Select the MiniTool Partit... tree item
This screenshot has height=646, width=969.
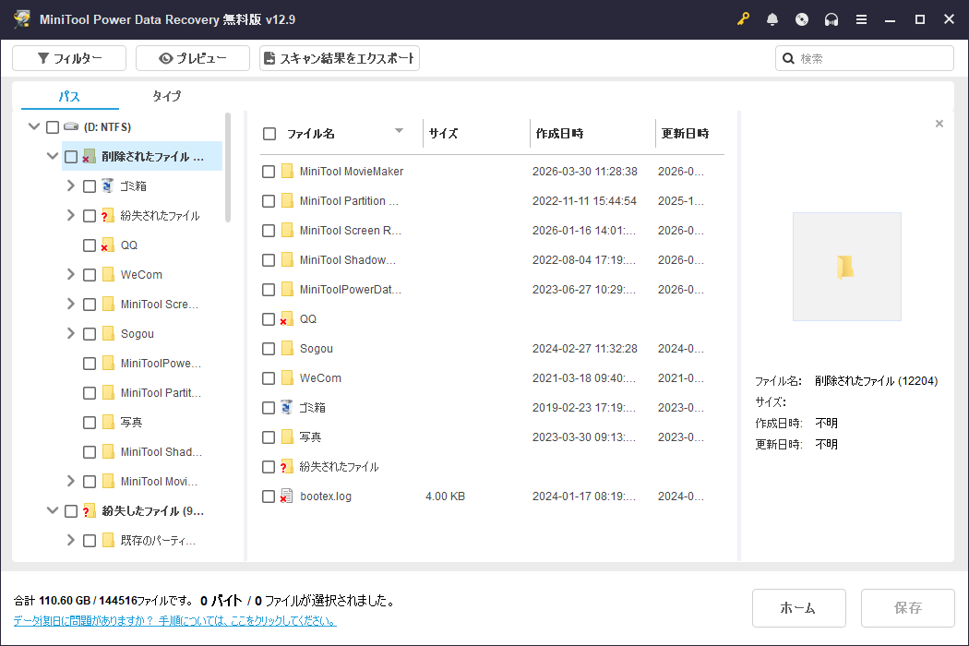point(161,392)
